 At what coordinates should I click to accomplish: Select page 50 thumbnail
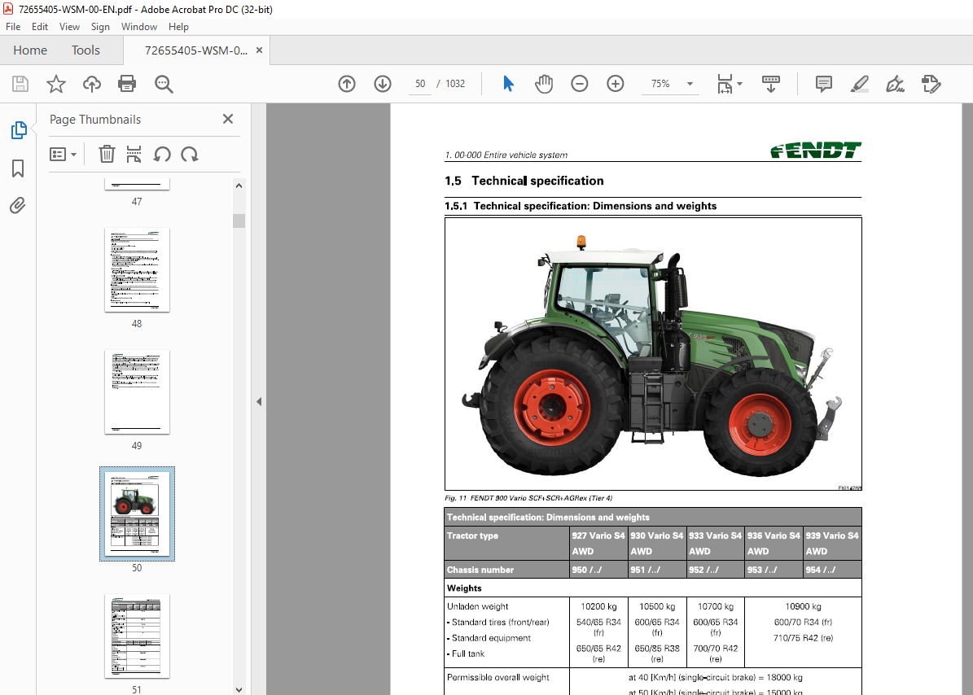[x=137, y=514]
